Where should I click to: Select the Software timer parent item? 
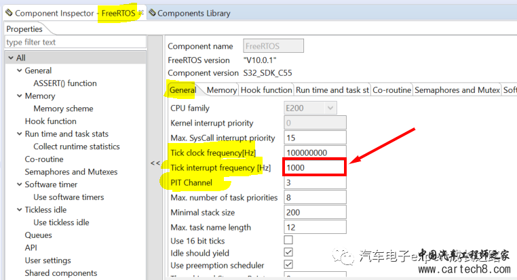tap(51, 184)
